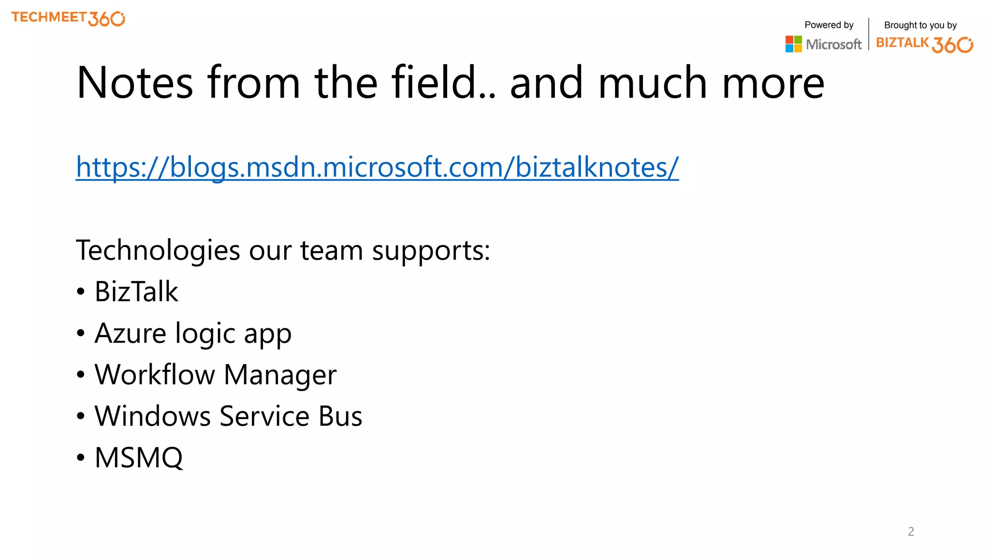Open the blogs.msdn.microsoft.com biztalknotes link
Screen dimensions: 990x557
click(x=377, y=167)
